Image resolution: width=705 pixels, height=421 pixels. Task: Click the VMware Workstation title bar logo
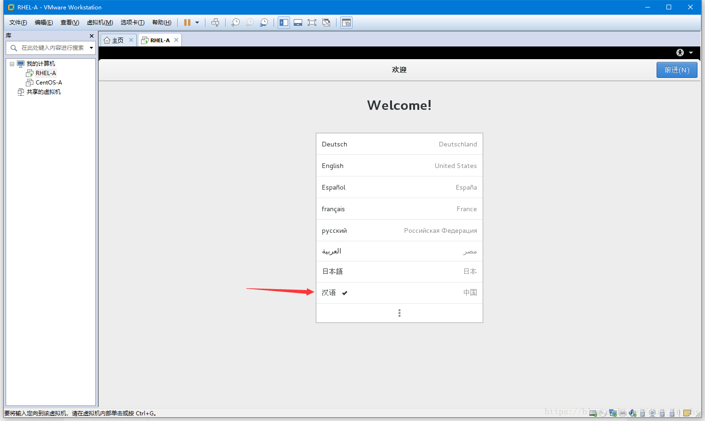pos(11,7)
